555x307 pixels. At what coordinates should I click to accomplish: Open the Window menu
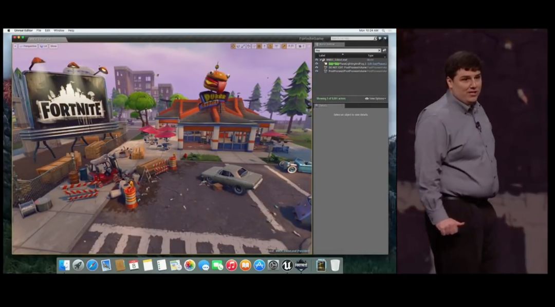[x=59, y=31]
